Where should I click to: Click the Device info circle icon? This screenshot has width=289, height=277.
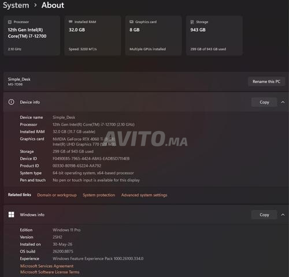point(11,102)
